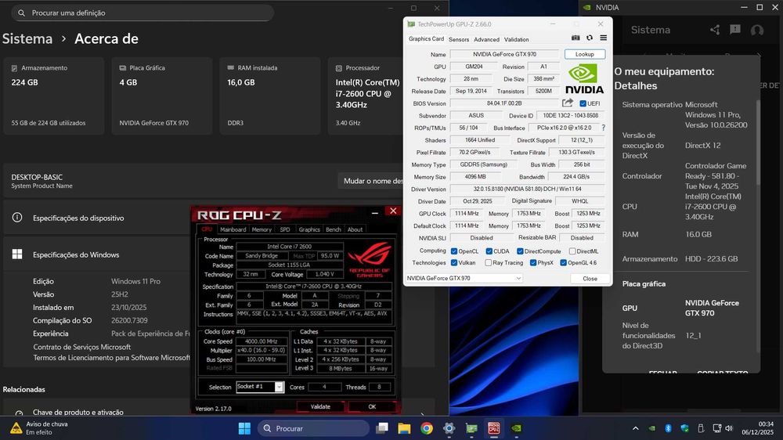Click the search magnifier icon in Settings
The image size is (783, 440).
pyautogui.click(x=21, y=13)
